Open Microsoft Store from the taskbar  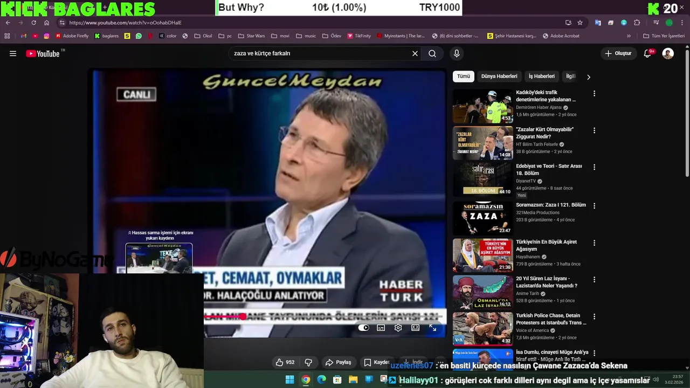tap(337, 380)
